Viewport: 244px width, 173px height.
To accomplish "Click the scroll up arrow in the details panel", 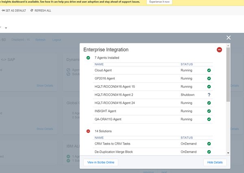I will tap(228, 45).
